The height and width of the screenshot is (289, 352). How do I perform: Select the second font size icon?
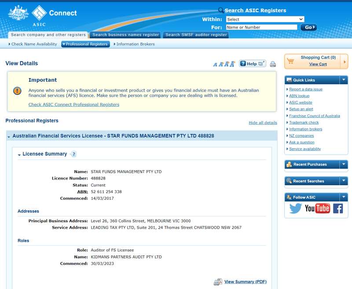point(221,64)
